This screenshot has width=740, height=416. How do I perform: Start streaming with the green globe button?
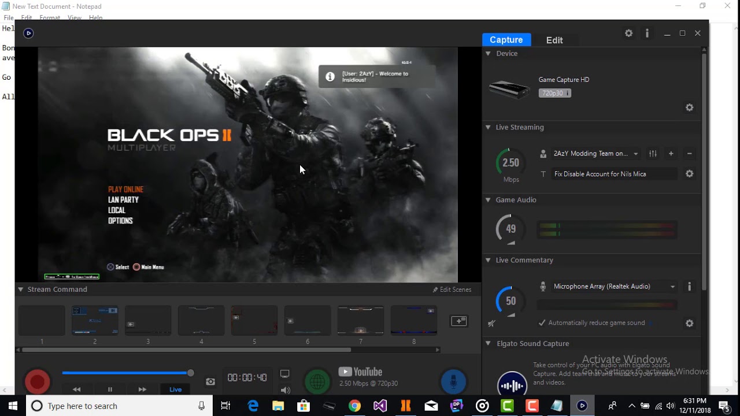pos(317,381)
